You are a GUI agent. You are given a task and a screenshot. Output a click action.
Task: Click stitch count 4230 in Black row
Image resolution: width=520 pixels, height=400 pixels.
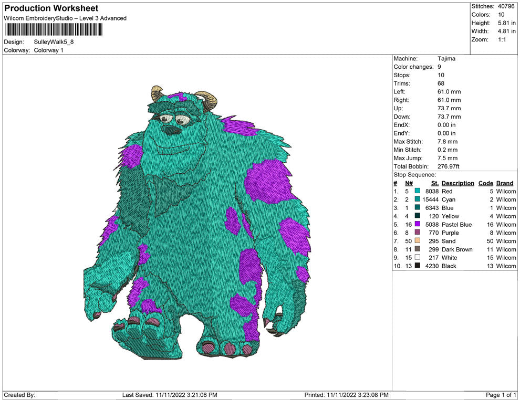coord(432,266)
